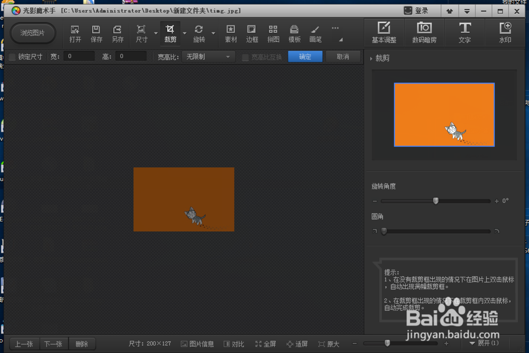This screenshot has width=529, height=353.
Task: Go to previous image 上一张
Action: click(x=24, y=344)
